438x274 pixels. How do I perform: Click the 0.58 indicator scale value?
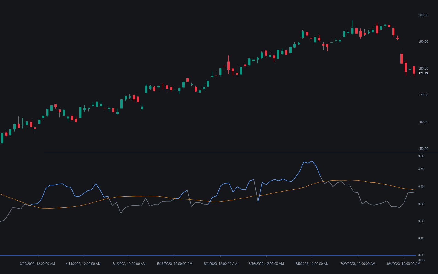[x=421, y=156]
